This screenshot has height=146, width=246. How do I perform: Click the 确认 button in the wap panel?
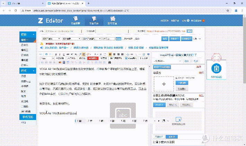point(187,61)
